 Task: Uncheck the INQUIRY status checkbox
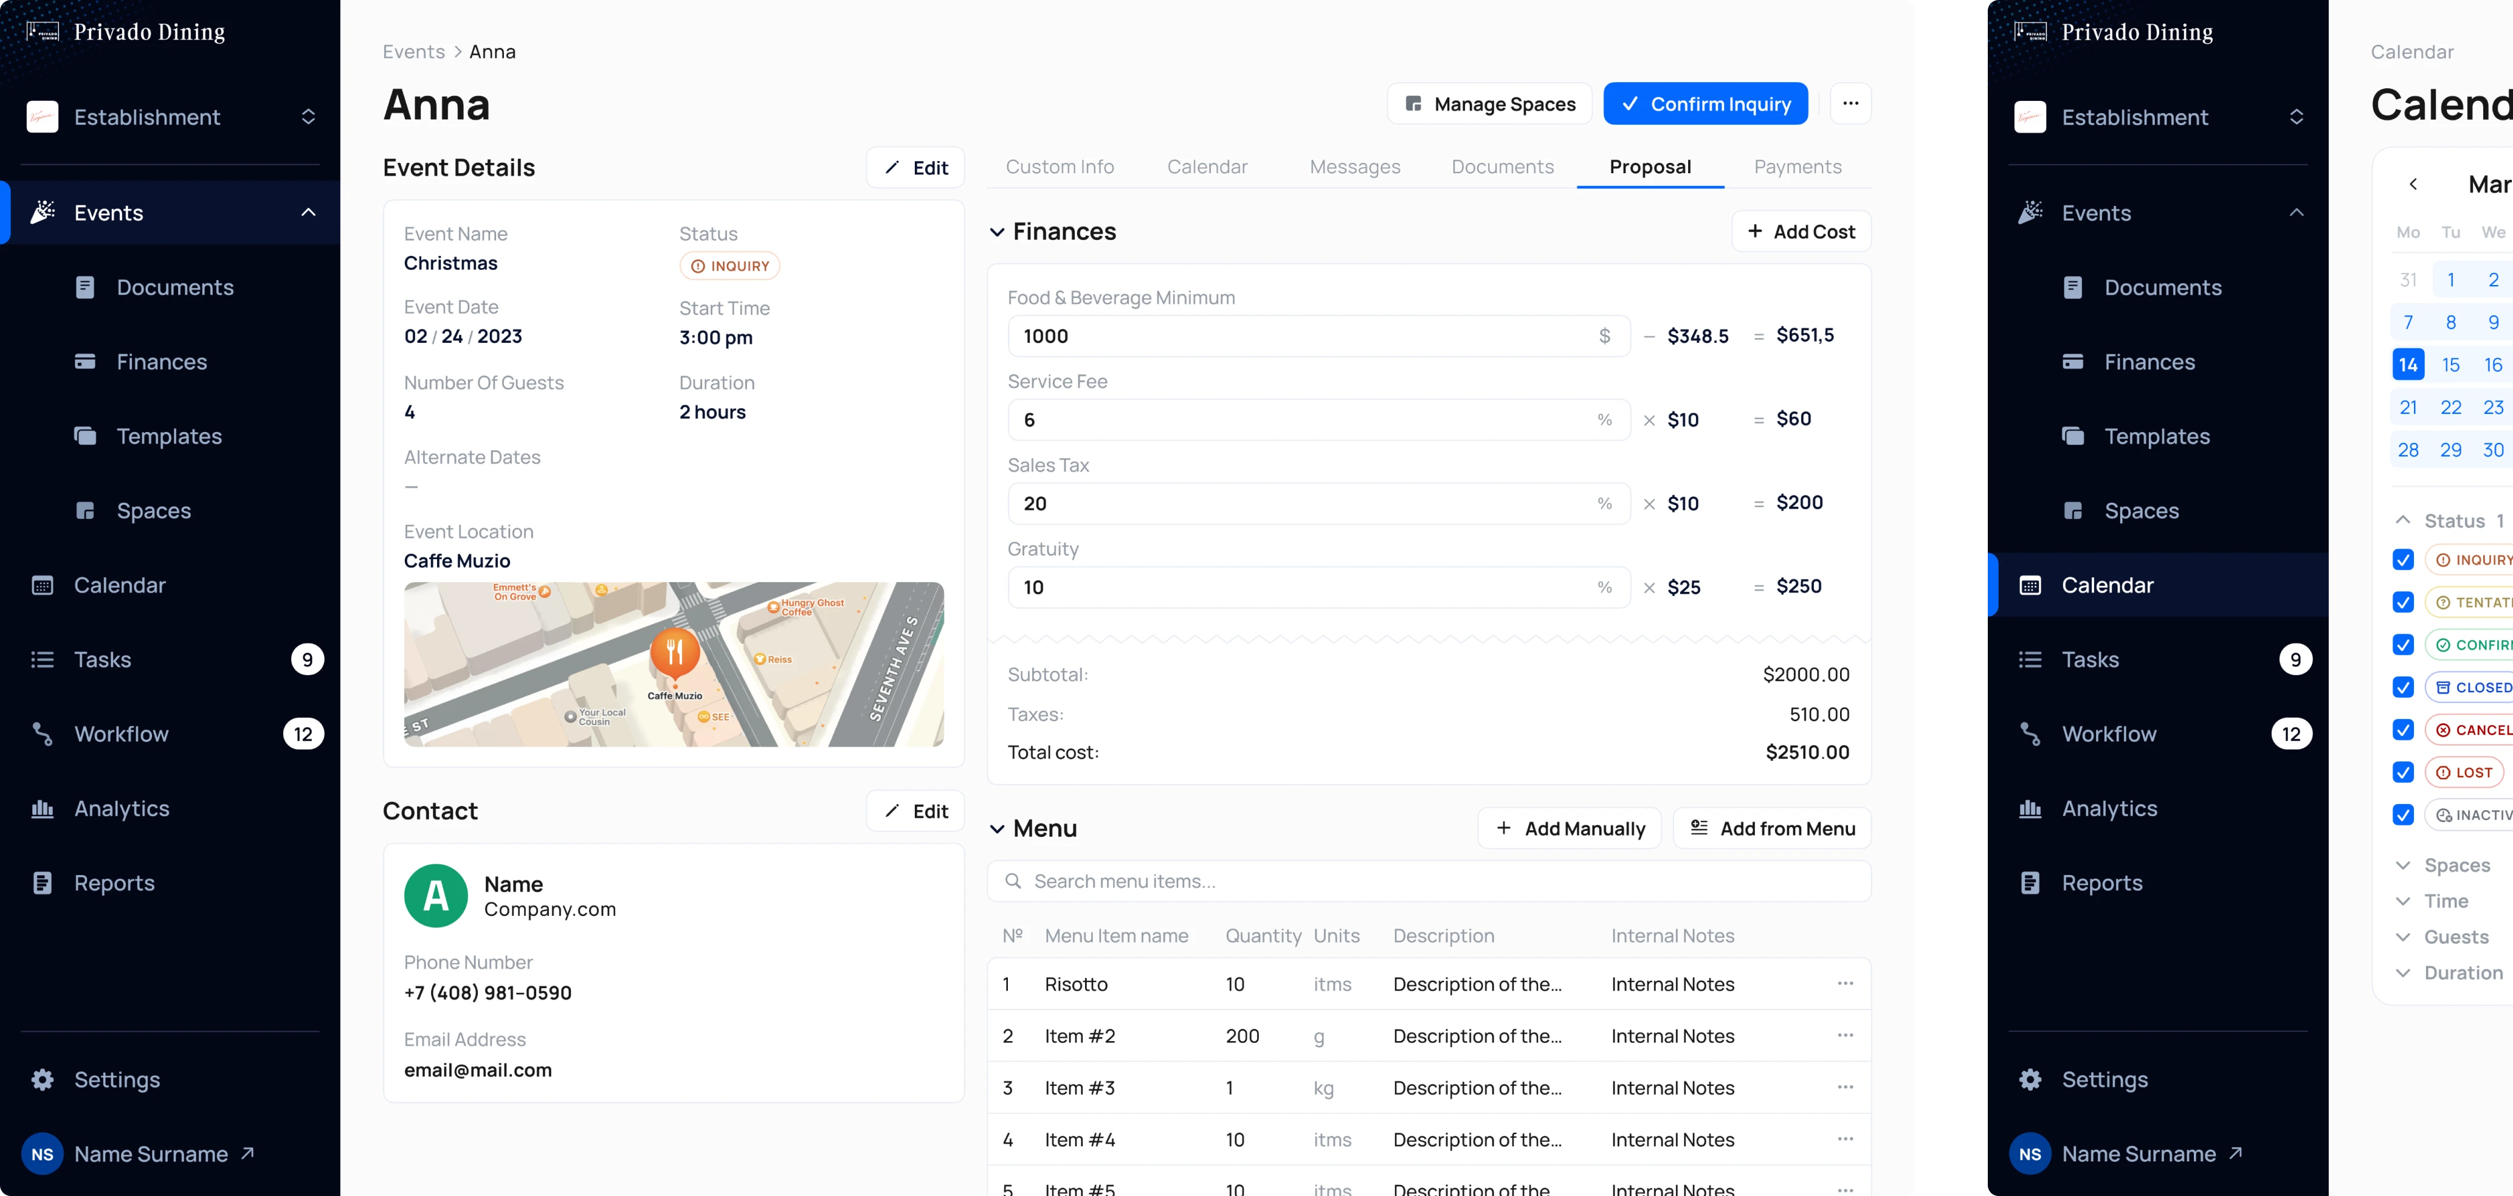(x=2403, y=560)
